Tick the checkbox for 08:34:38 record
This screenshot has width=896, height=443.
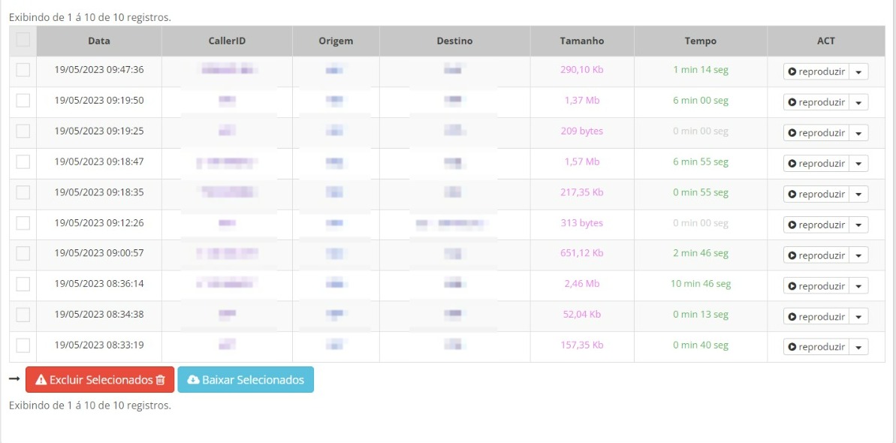[23, 315]
